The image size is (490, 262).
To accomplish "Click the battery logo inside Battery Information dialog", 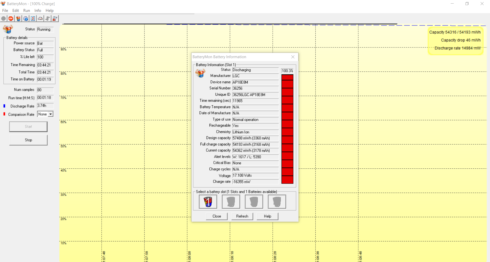I will [200, 73].
